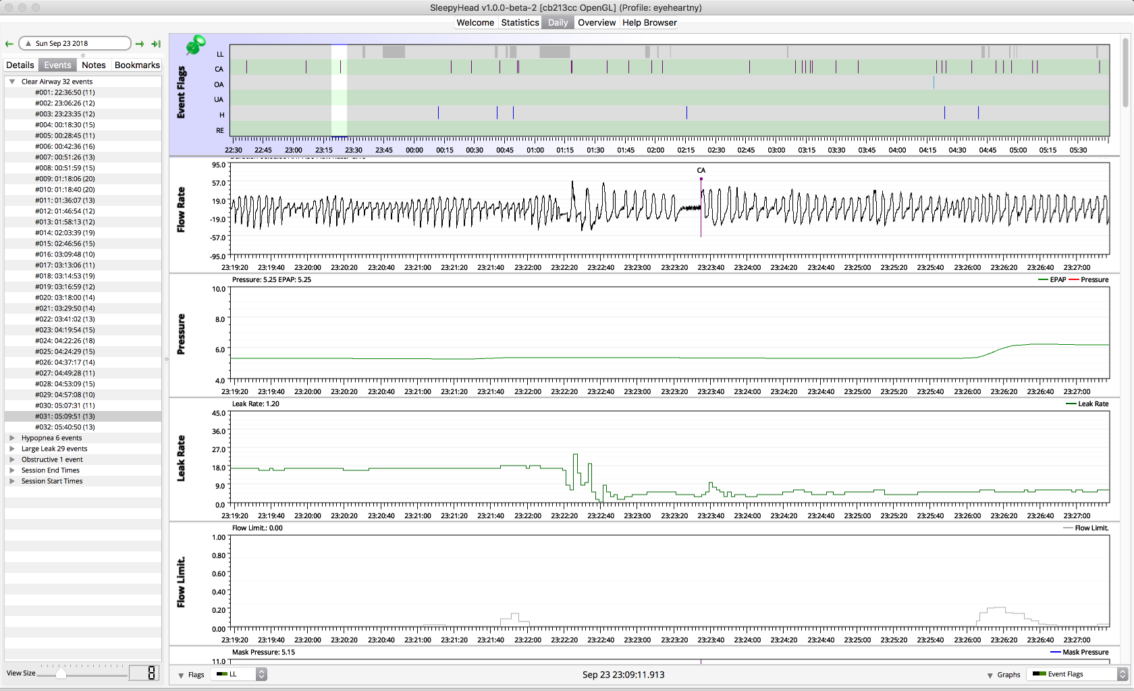
Task: Open the LL flags dropdown
Action: point(240,674)
